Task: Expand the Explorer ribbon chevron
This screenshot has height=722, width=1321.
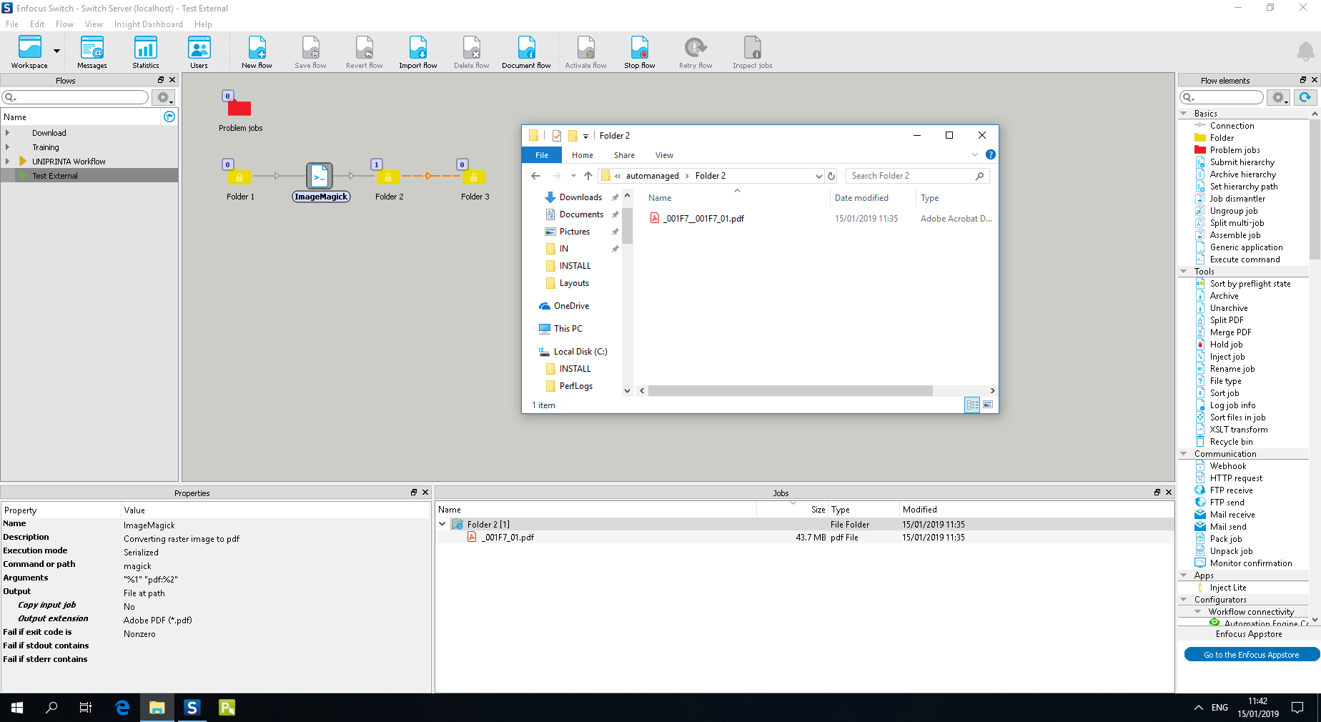Action: [x=974, y=154]
